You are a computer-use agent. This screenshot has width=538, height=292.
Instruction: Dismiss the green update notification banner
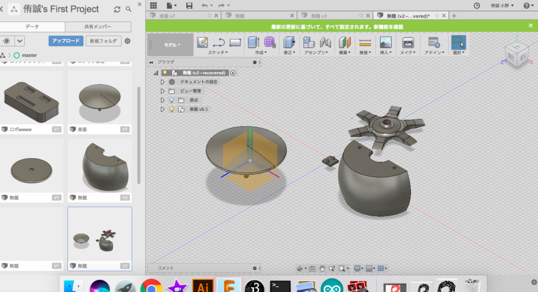pyautogui.click(x=531, y=26)
